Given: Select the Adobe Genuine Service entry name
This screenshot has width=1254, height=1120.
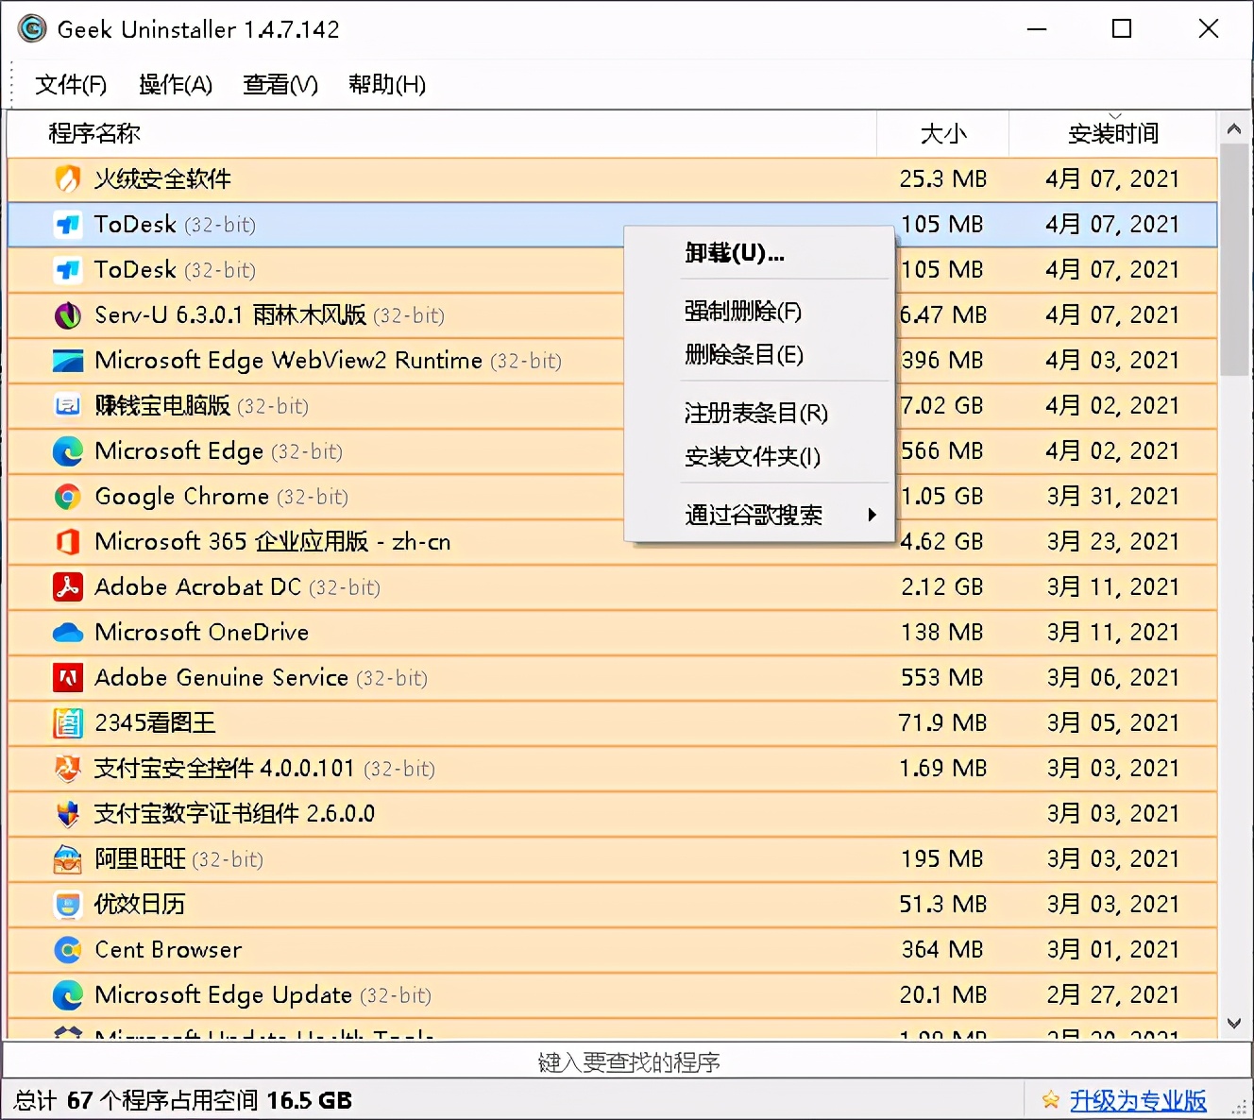Looking at the screenshot, I should 261,677.
